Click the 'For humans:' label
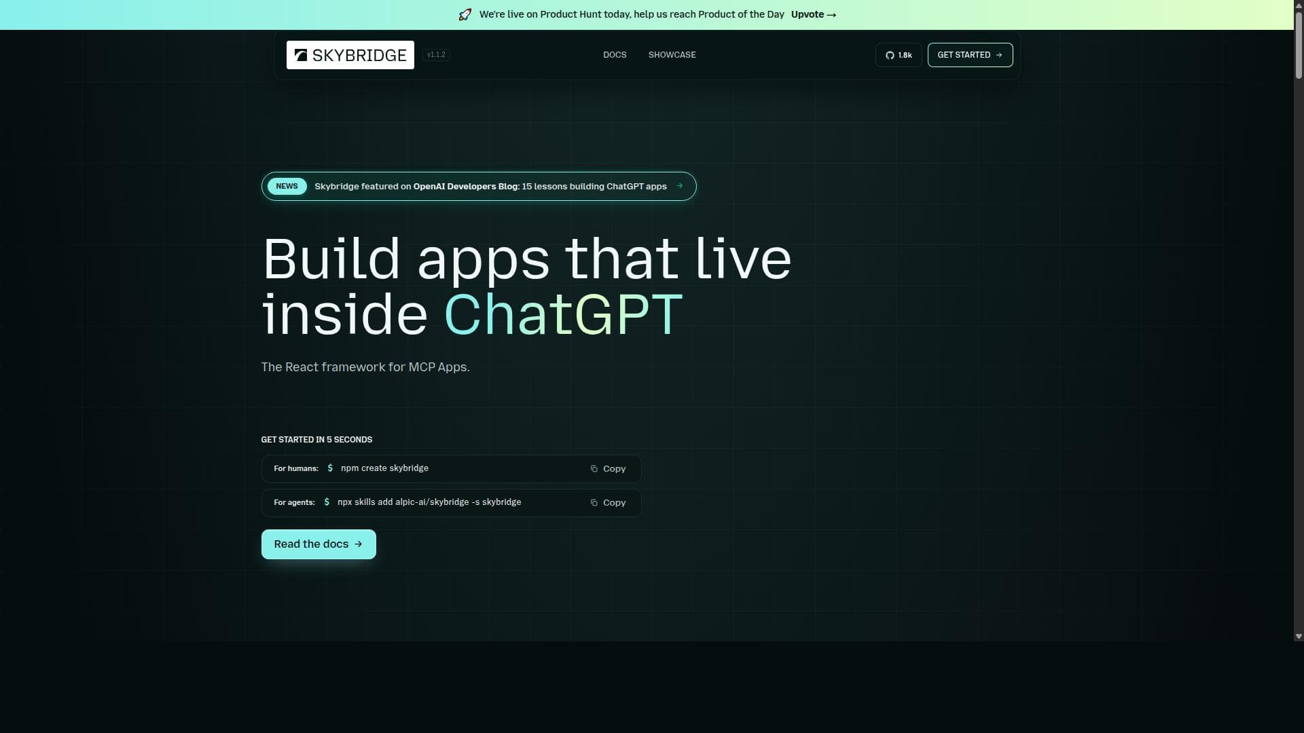1304x733 pixels. [296, 468]
